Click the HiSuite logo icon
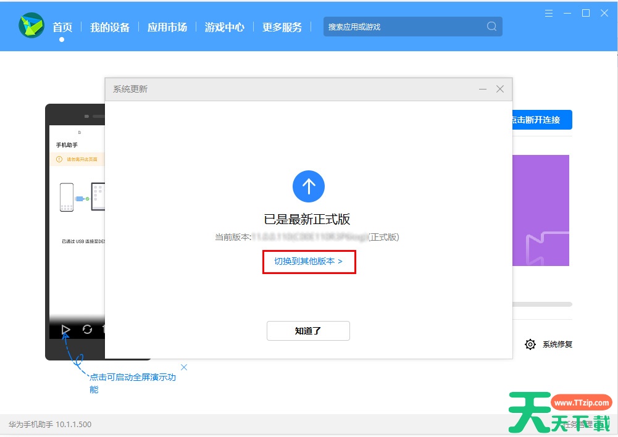618x437 pixels. pos(31,27)
